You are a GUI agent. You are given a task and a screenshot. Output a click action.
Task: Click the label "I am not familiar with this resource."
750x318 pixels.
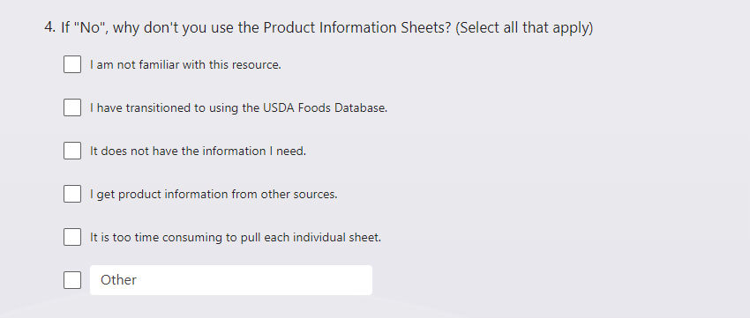[185, 64]
